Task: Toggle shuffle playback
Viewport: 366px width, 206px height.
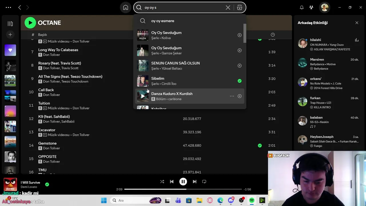Action: point(162,182)
